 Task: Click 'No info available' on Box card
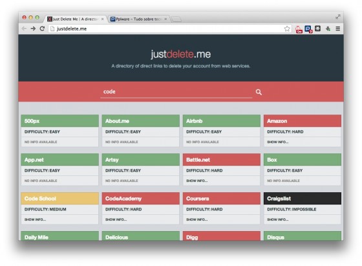pyautogui.click(x=283, y=181)
